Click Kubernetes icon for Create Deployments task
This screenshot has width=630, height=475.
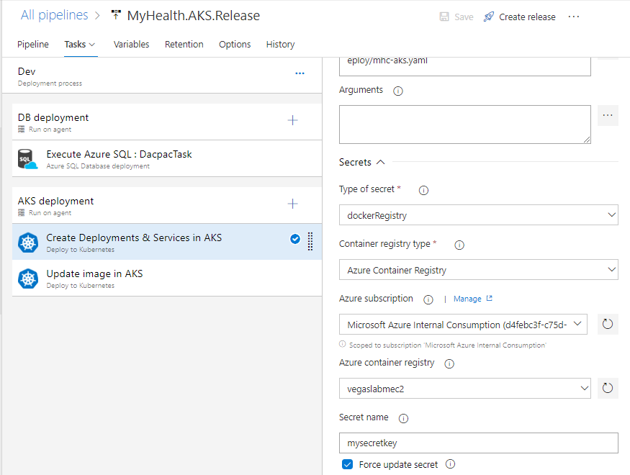28,243
